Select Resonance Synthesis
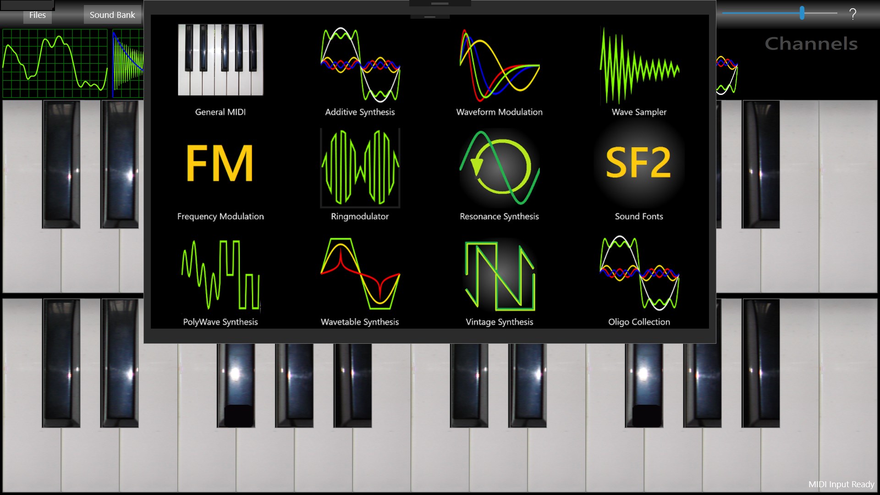880x495 pixels. [x=499, y=168]
